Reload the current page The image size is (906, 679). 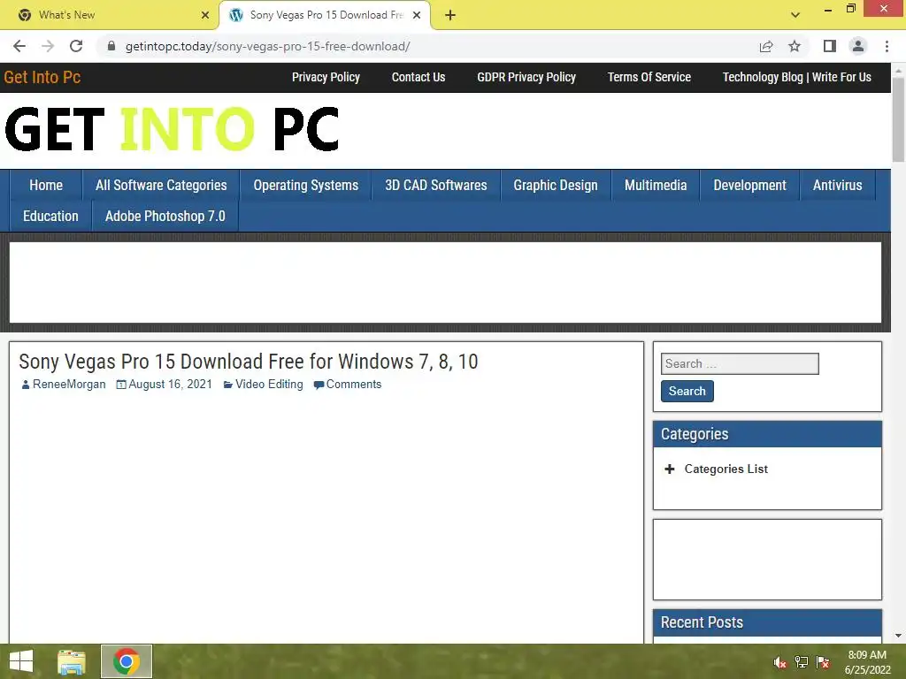pyautogui.click(x=76, y=46)
